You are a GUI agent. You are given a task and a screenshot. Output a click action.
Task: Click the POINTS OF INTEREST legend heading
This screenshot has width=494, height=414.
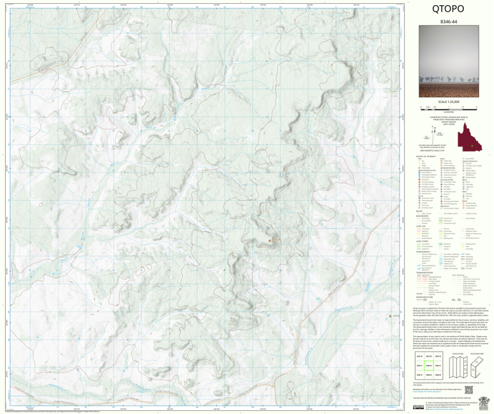point(425,156)
